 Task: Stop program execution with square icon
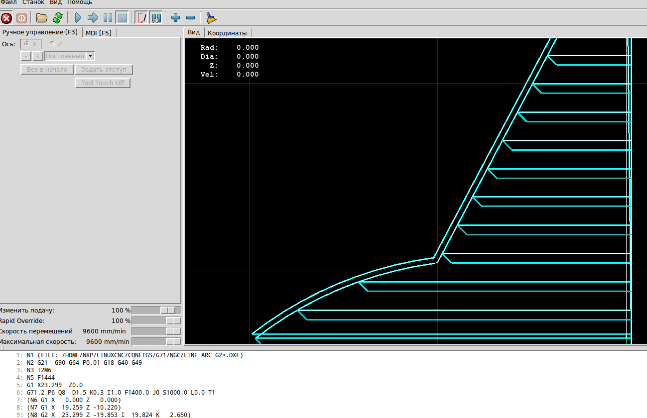point(123,18)
